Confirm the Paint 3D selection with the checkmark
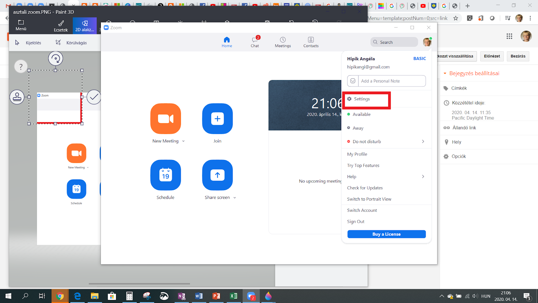 click(x=94, y=97)
